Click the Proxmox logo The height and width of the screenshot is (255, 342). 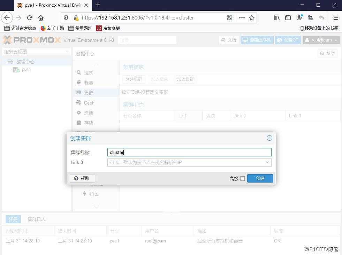(32, 40)
